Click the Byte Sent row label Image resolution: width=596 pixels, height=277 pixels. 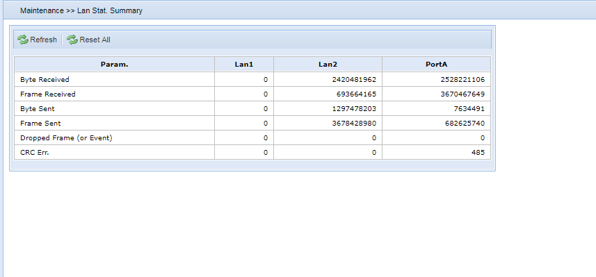[x=38, y=108]
